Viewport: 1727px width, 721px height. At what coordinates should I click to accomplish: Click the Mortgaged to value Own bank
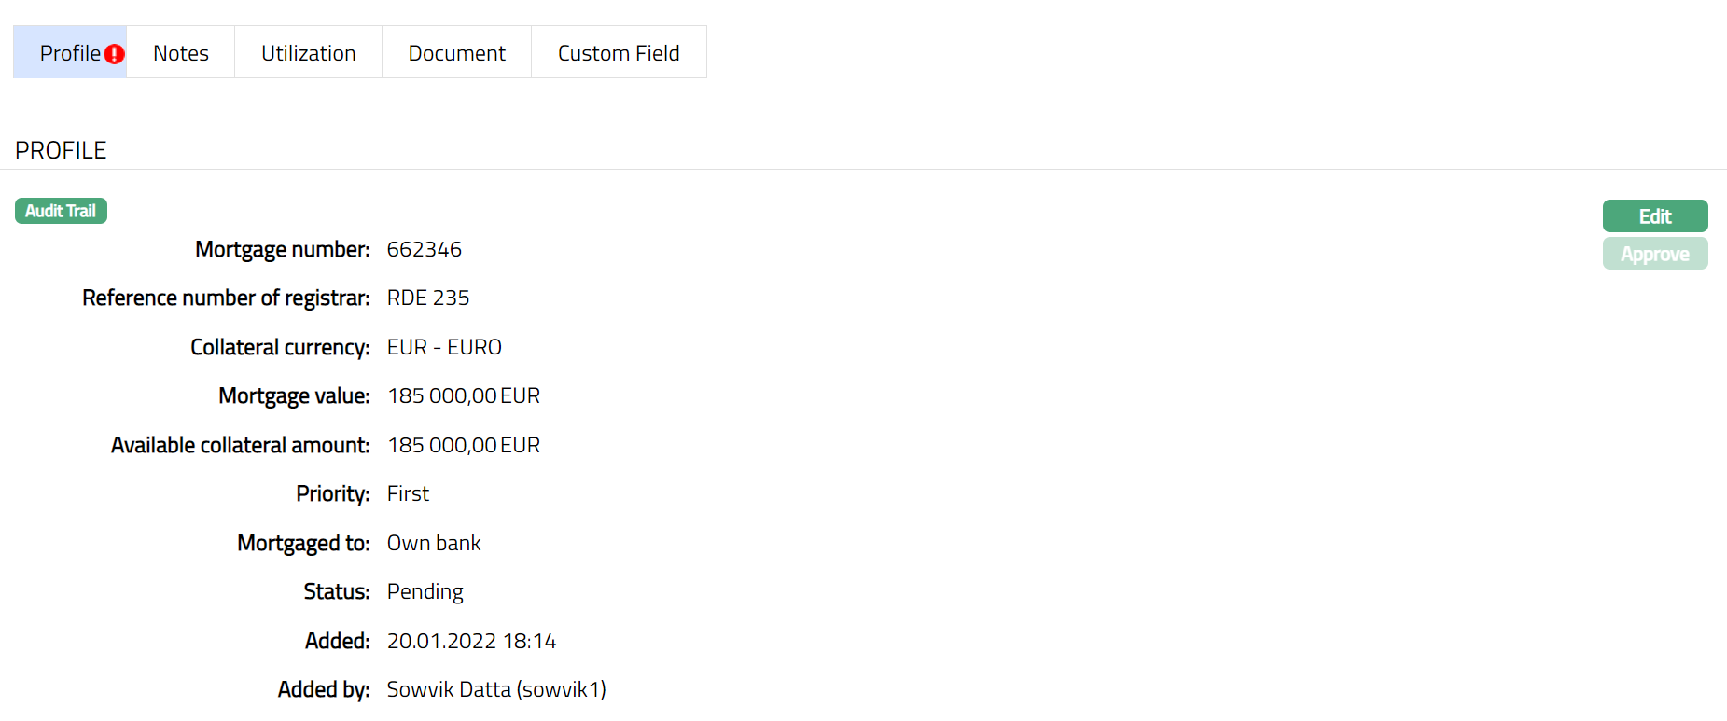point(434,543)
